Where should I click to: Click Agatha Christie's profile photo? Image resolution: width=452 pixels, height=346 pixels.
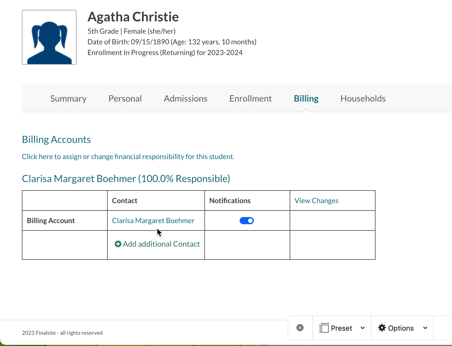(49, 37)
